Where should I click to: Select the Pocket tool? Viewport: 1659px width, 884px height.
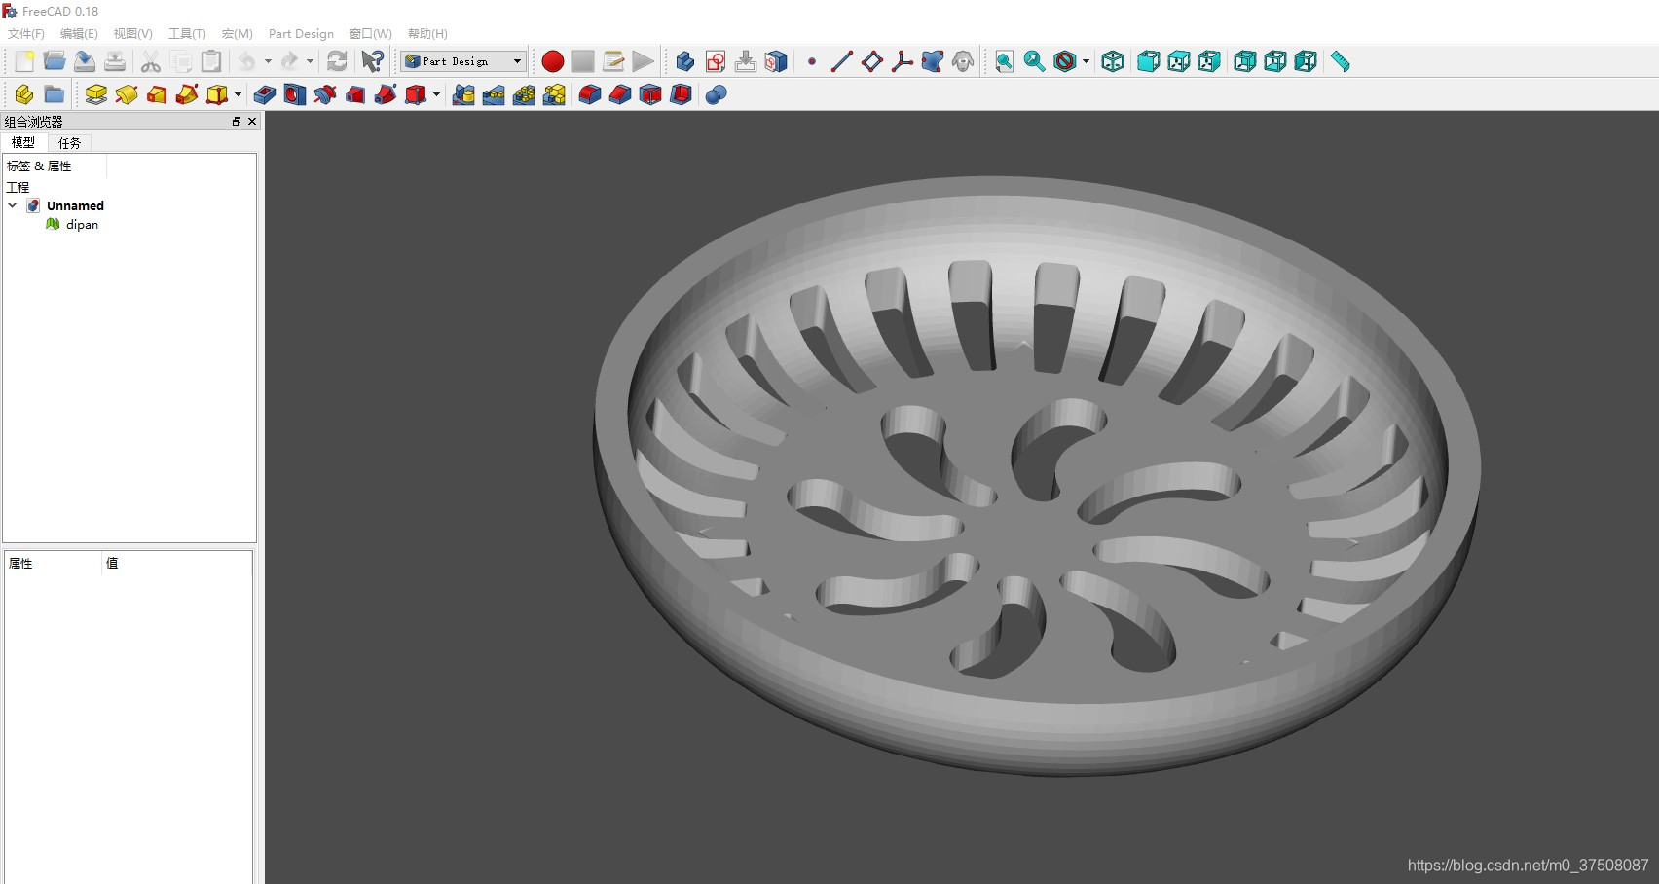point(265,94)
